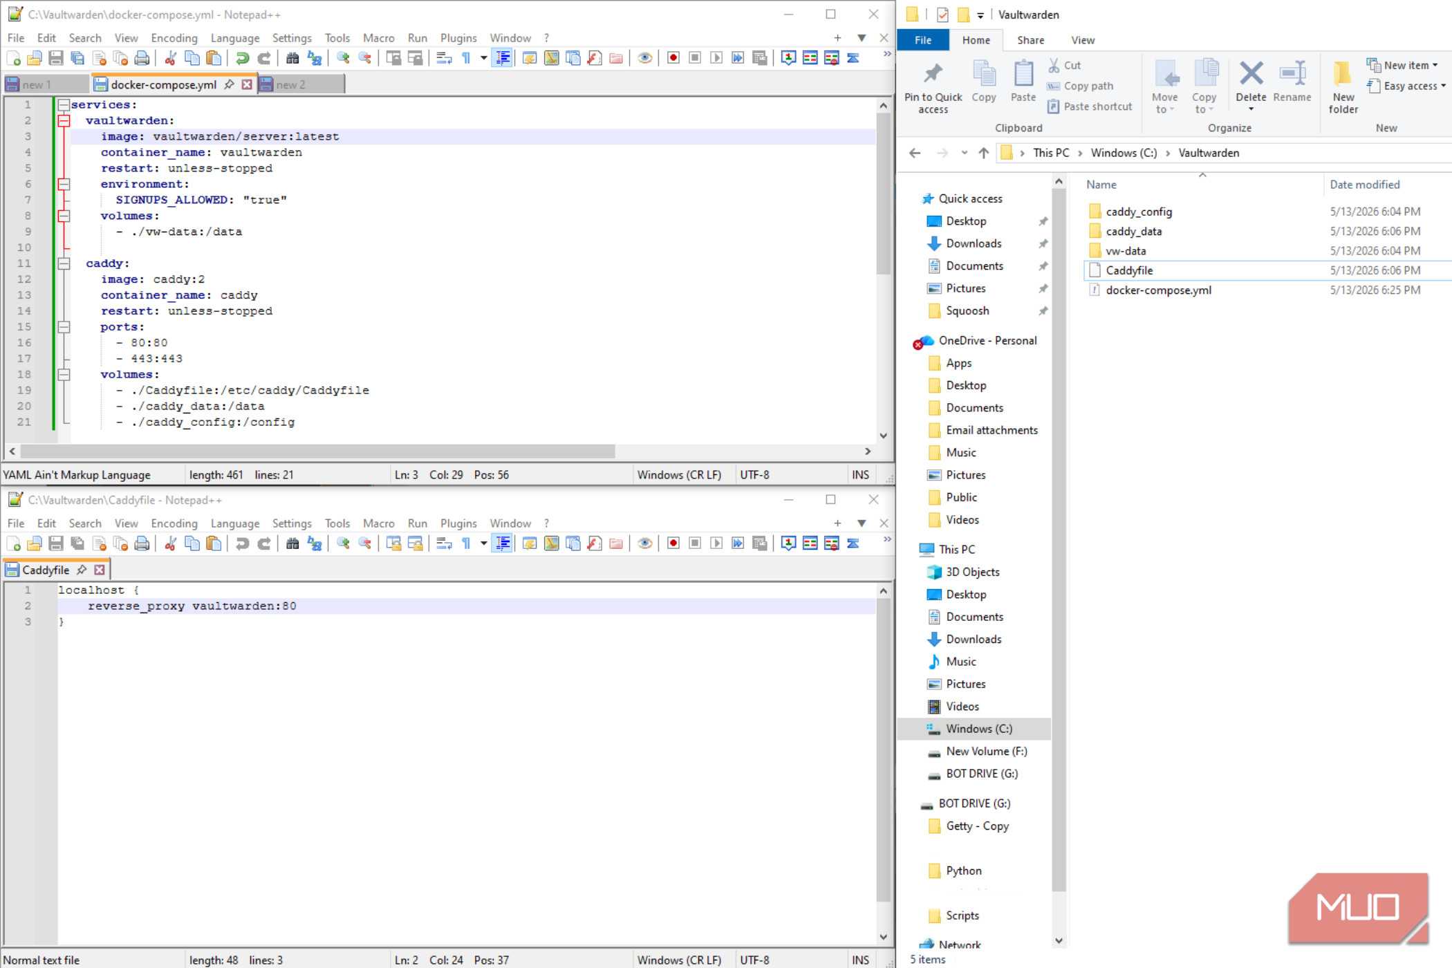
Task: Open New item dropdown in File Explorer ribbon
Action: pyautogui.click(x=1403, y=65)
